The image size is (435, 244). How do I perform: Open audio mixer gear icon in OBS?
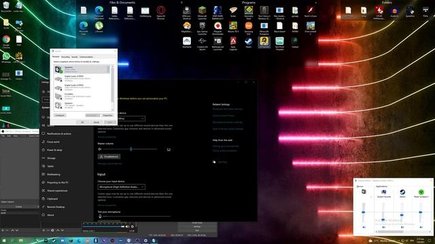(133, 226)
